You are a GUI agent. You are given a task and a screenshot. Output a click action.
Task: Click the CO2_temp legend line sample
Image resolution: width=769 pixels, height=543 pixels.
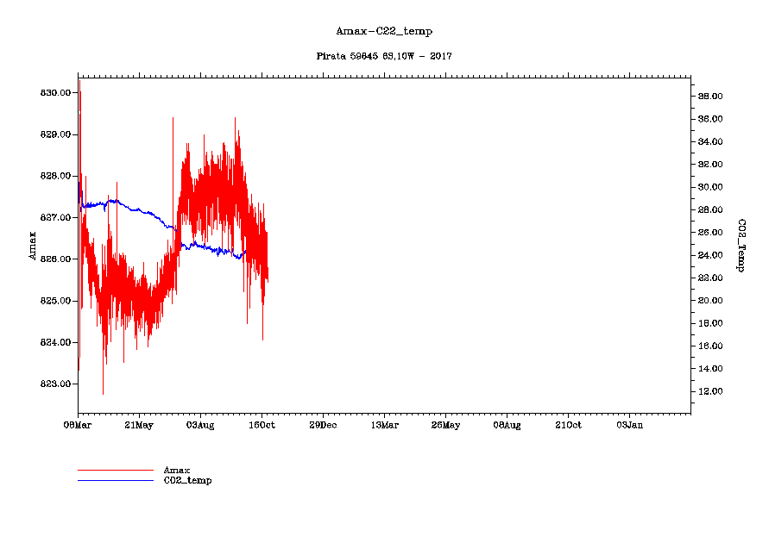click(x=115, y=480)
